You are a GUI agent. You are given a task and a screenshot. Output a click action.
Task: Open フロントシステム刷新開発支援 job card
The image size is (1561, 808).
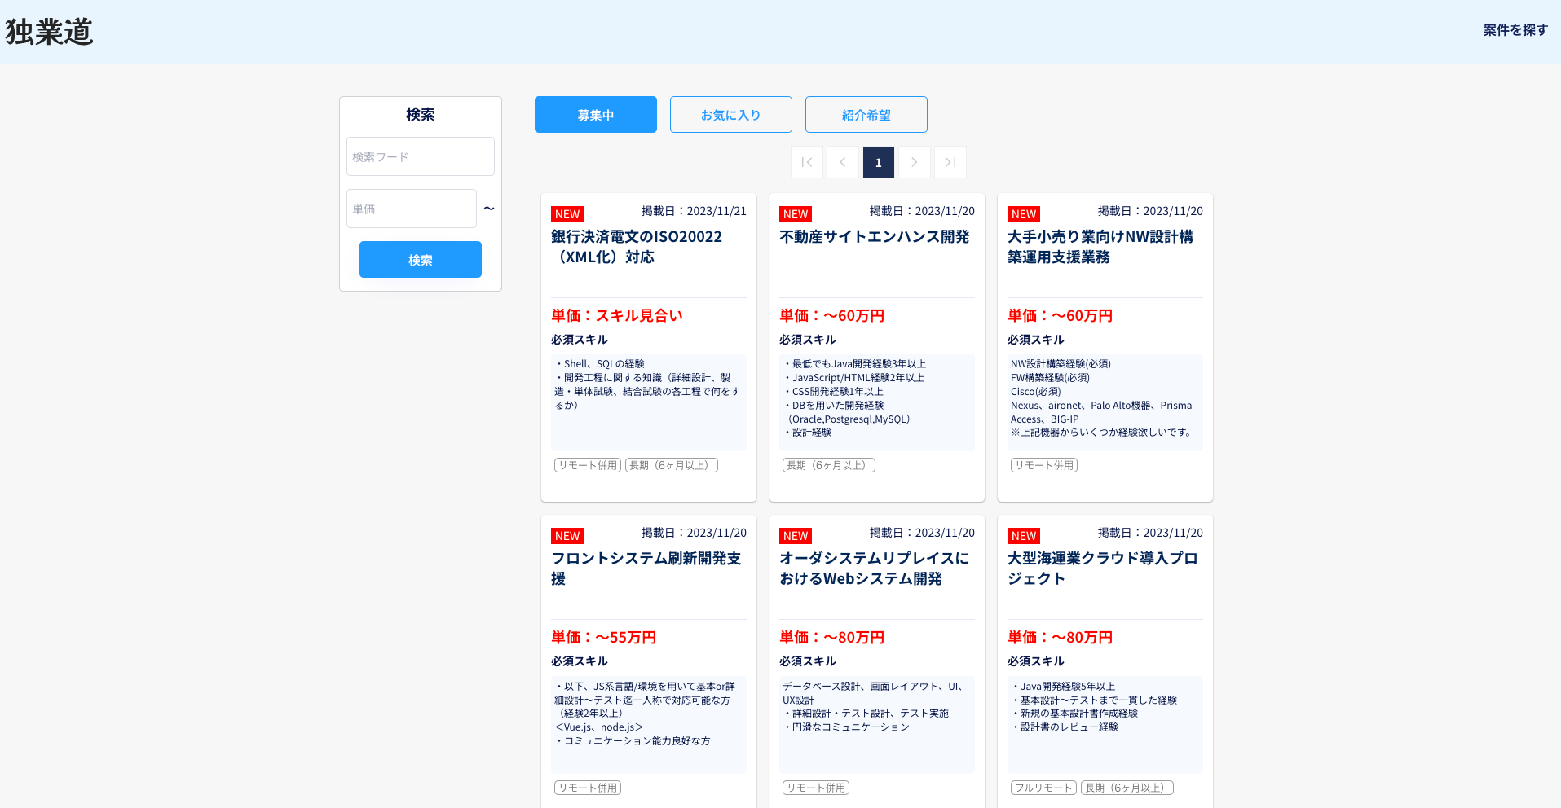[646, 568]
